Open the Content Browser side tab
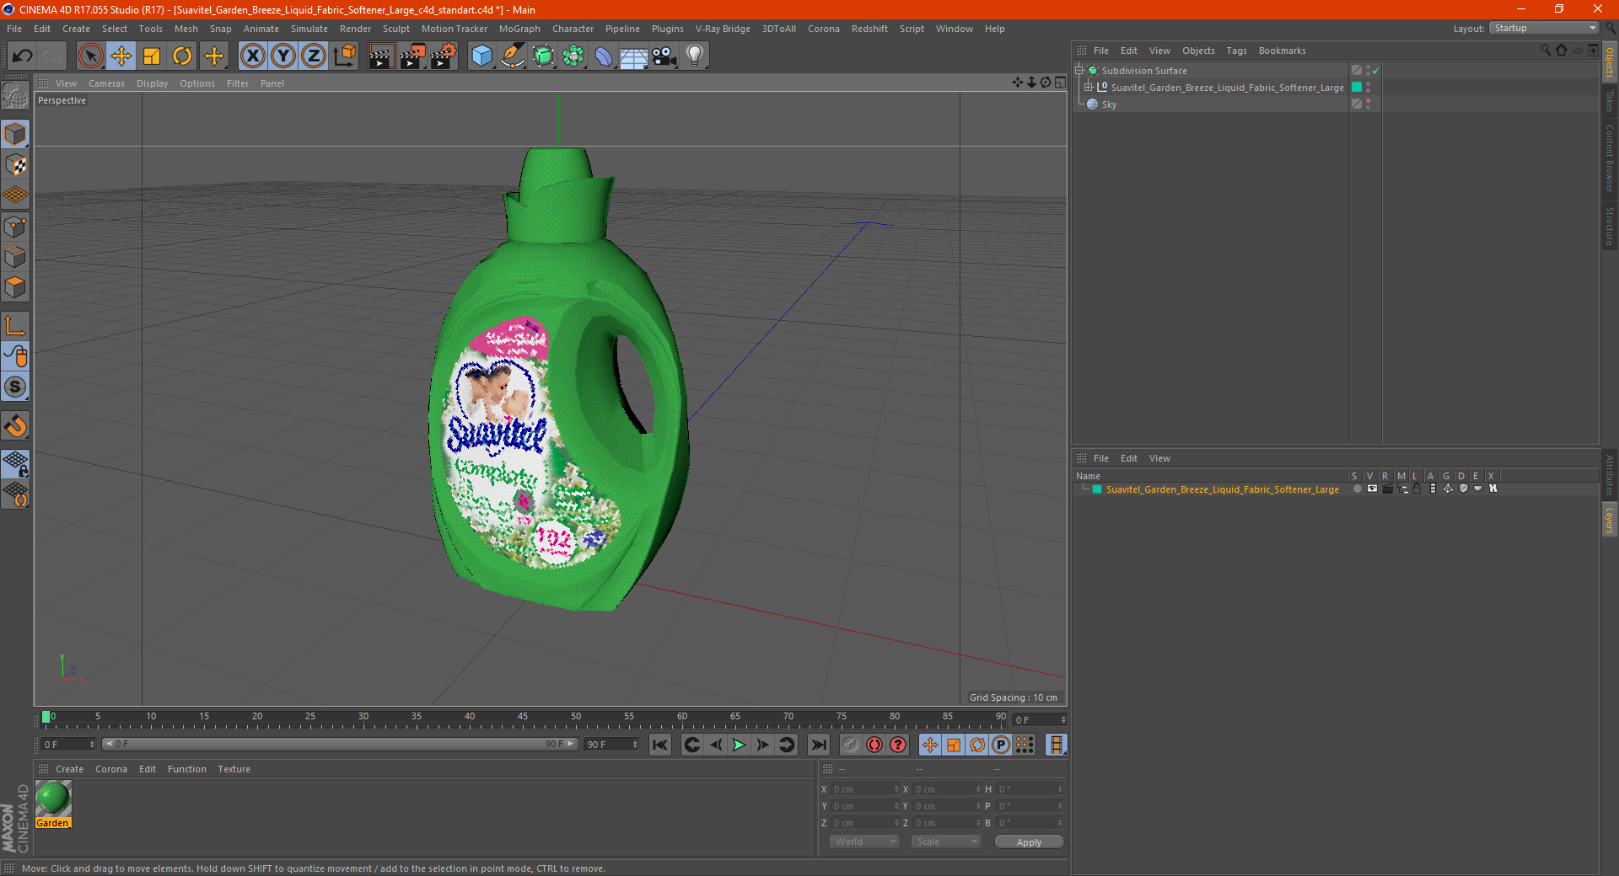 pos(1609,158)
